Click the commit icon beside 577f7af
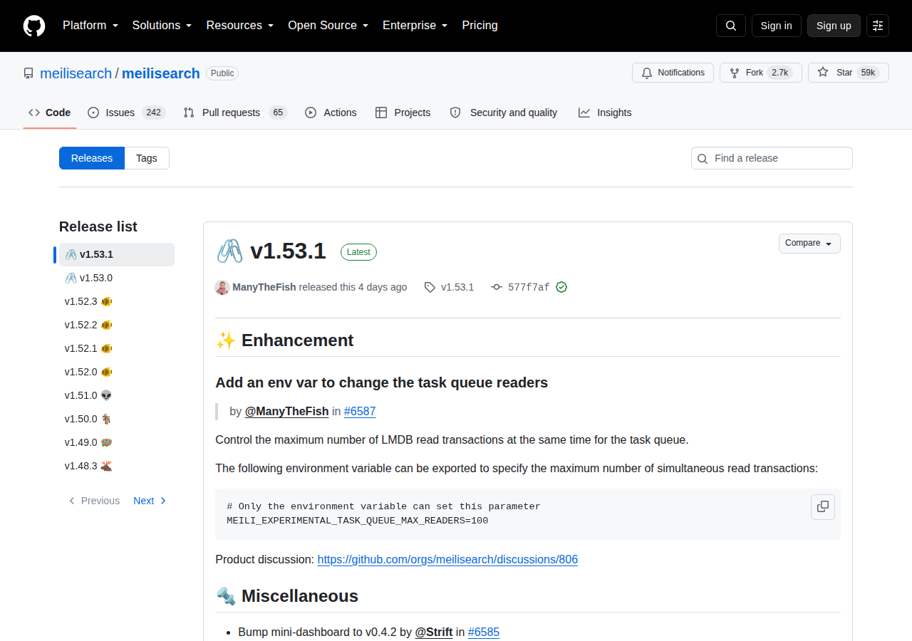Viewport: 912px width, 641px height. point(497,287)
